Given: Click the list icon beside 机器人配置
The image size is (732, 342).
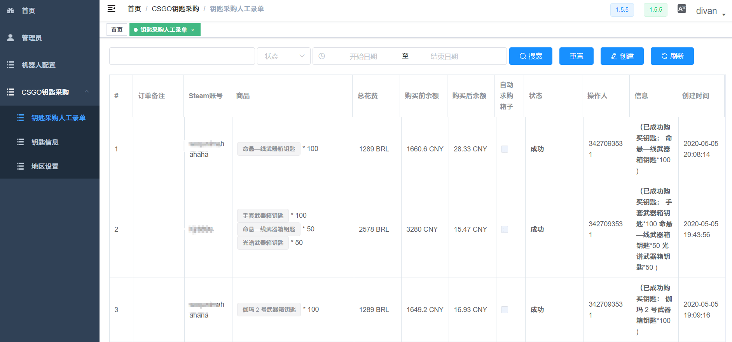Looking at the screenshot, I should coord(10,65).
